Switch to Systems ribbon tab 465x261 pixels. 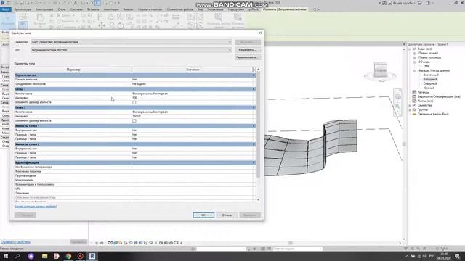(x=76, y=9)
